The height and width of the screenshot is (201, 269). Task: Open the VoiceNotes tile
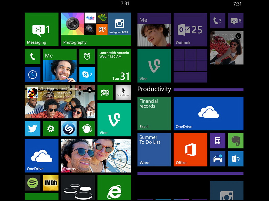tap(123, 93)
